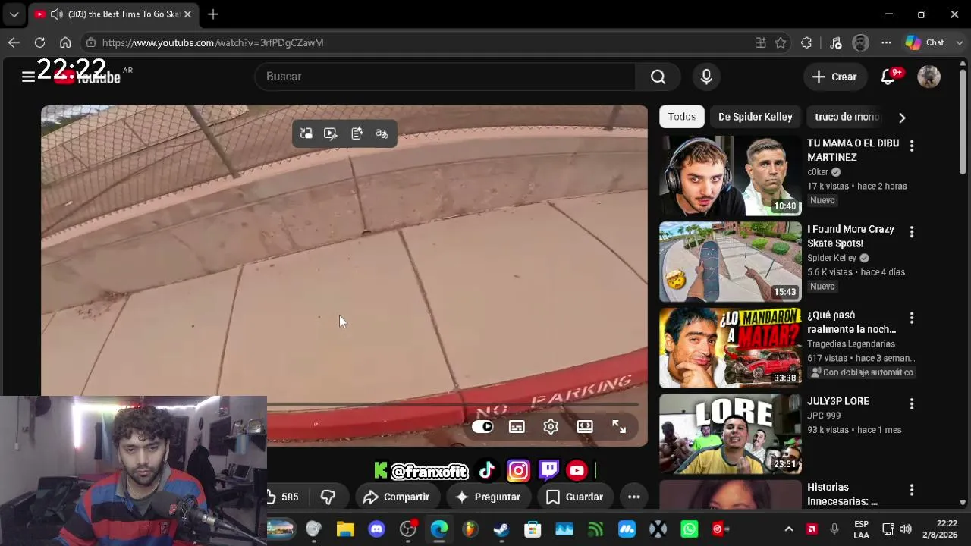The image size is (971, 546).
Task: Open the I Found More Crazy Skate Spots thumbnail
Action: point(730,262)
